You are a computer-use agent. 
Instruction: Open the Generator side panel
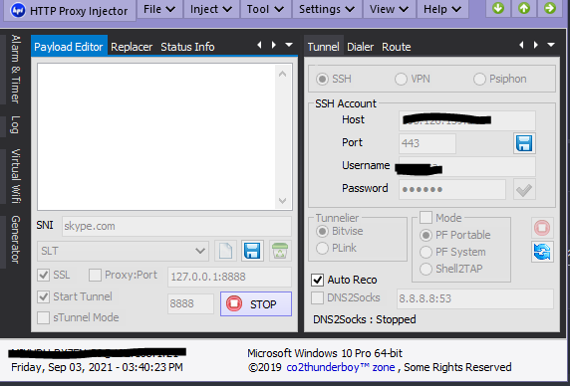[x=15, y=240]
